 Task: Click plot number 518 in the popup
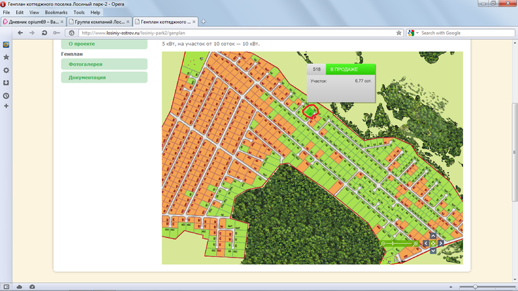316,69
